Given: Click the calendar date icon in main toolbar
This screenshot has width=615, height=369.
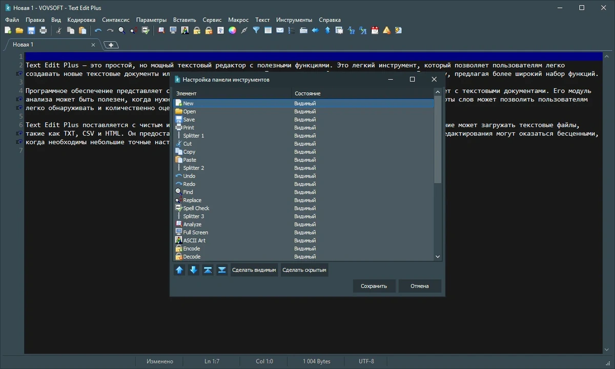Looking at the screenshot, I should (375, 30).
